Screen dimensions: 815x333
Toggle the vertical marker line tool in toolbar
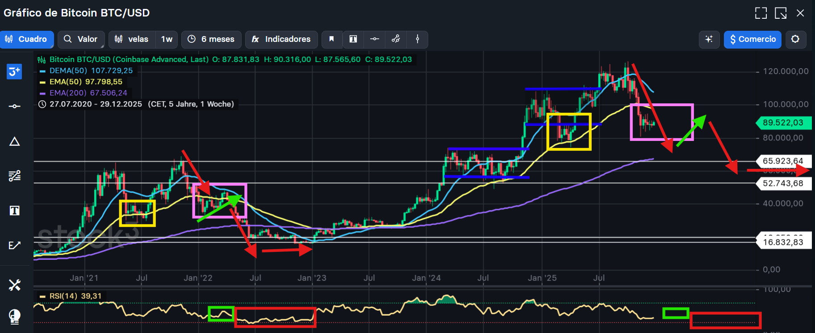418,39
